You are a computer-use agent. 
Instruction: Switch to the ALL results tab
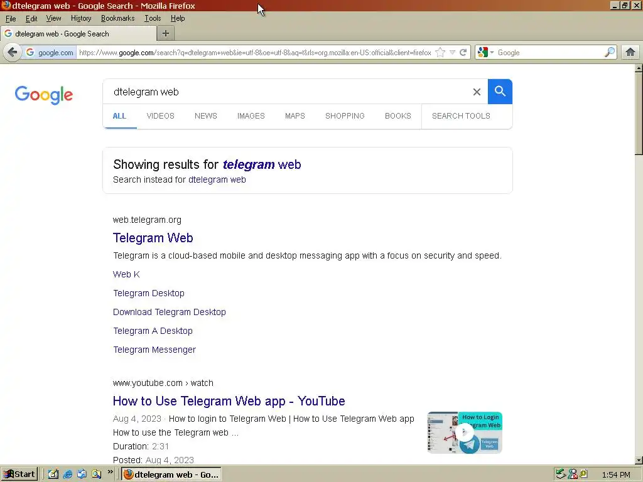coord(119,116)
